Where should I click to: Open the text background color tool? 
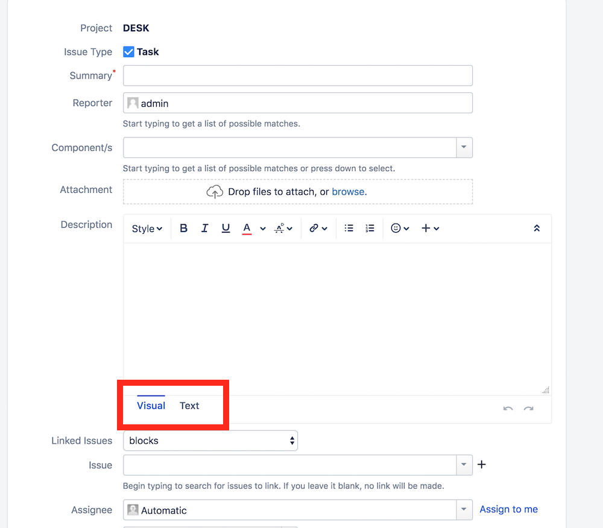click(281, 228)
